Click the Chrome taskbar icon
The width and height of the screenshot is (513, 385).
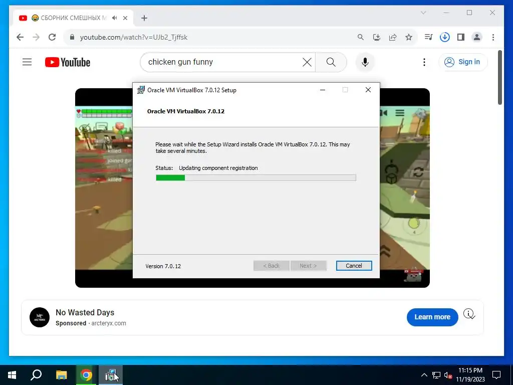click(x=86, y=375)
